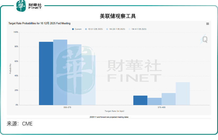Click the 来源:CME source text
This screenshot has height=140, width=218.
pyautogui.click(x=20, y=124)
